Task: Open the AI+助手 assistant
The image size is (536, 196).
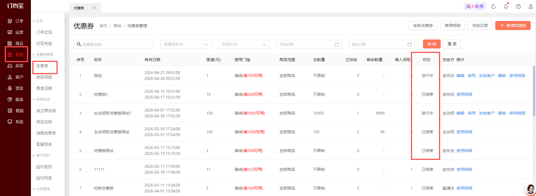Action: coord(475,6)
